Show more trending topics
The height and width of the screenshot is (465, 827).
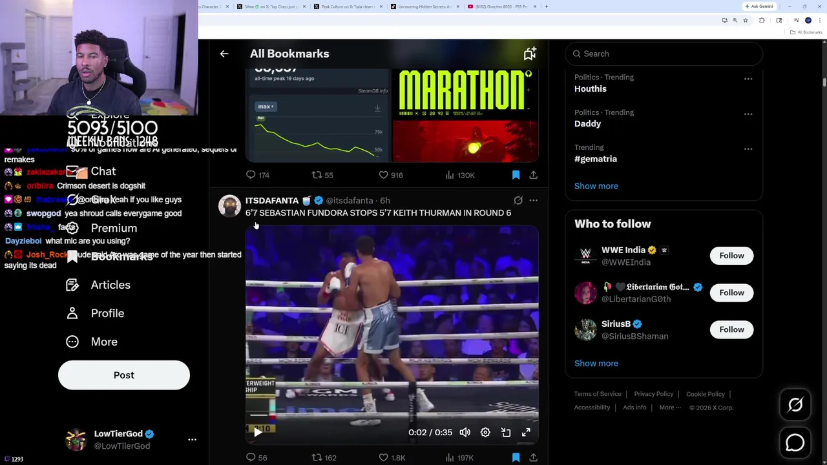point(596,186)
